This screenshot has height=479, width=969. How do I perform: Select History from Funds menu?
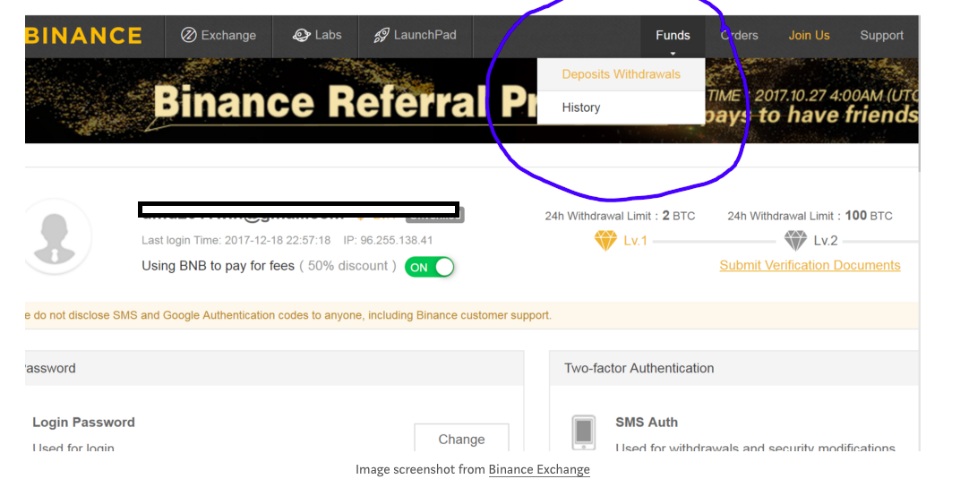coord(622,107)
